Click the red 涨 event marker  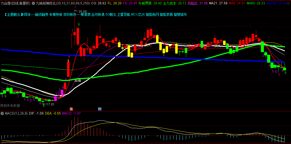click(x=71, y=109)
